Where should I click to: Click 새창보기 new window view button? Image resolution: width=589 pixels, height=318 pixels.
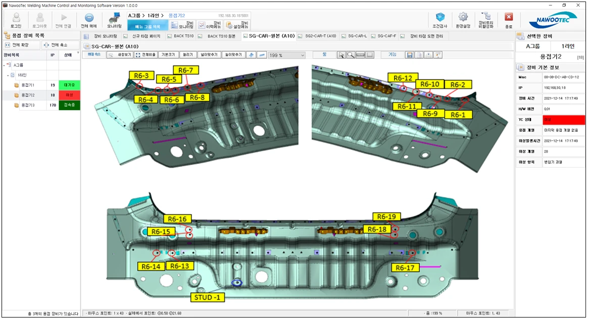click(x=120, y=55)
